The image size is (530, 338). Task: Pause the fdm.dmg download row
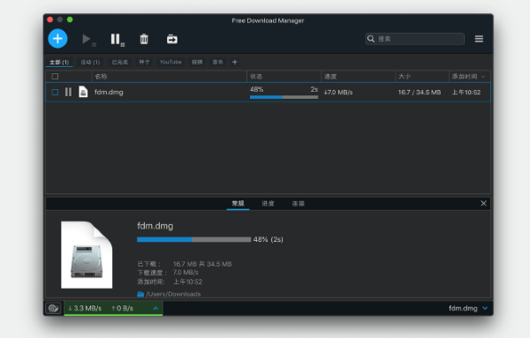pyautogui.click(x=68, y=92)
